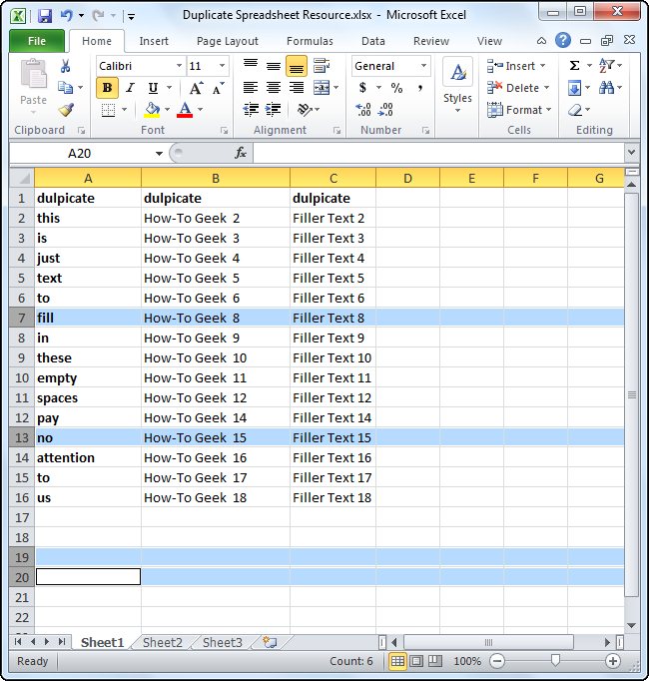Switch to the Formulas tab
This screenshot has width=649, height=681.
pos(310,41)
